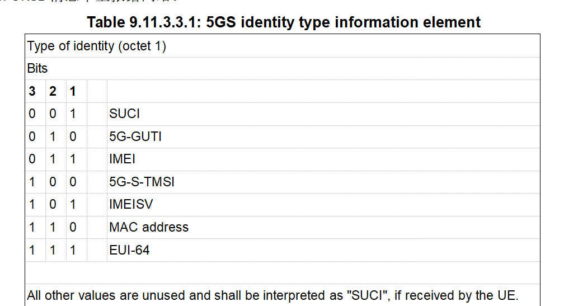This screenshot has width=564, height=306.
Task: Click the 5G-S-TMSI identity entry
Action: point(142,182)
